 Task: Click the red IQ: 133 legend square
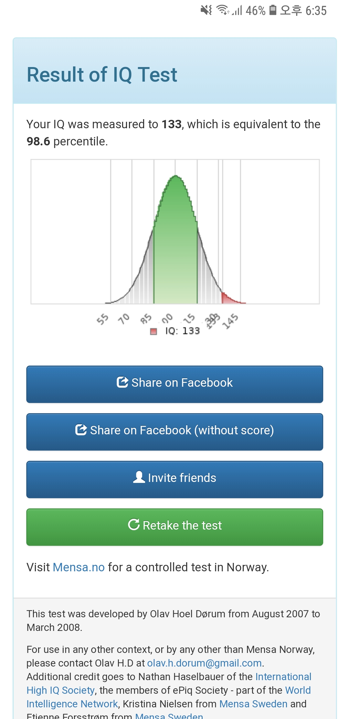click(153, 331)
